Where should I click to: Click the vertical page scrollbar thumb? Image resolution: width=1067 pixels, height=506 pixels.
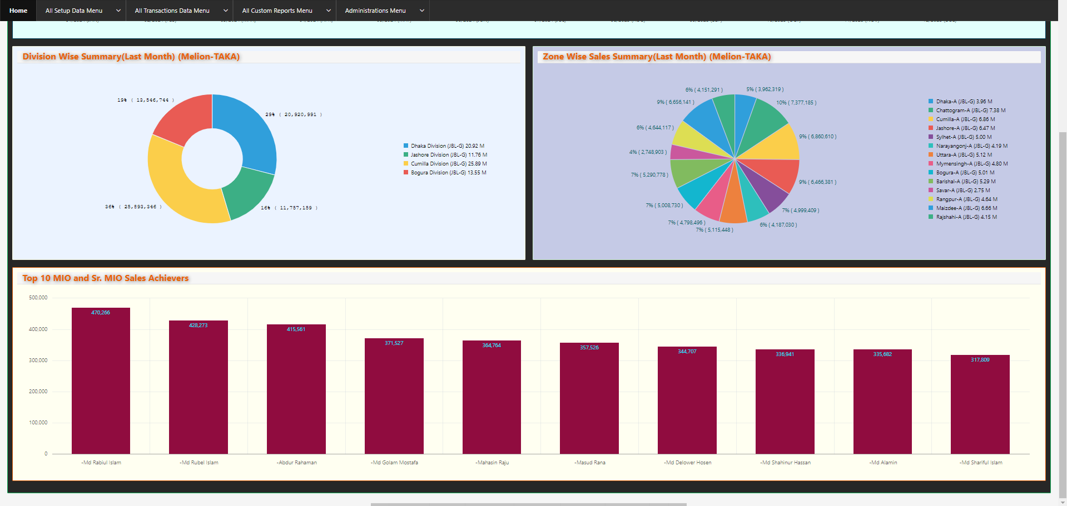1063,314
